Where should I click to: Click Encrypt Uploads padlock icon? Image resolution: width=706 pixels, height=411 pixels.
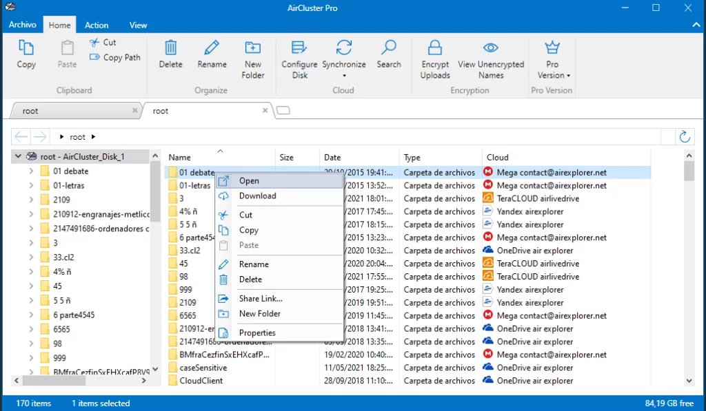[435, 48]
